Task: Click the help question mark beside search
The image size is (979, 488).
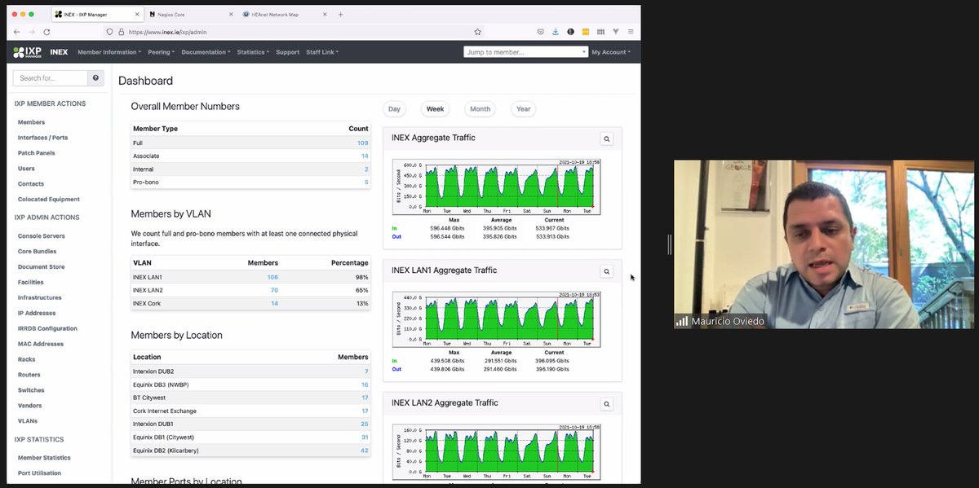Action: (x=96, y=78)
